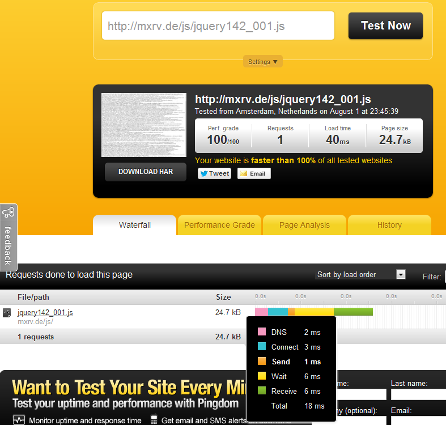This screenshot has width=446, height=425.
Task: Click the feedback megaphone icon
Action: pos(9,212)
